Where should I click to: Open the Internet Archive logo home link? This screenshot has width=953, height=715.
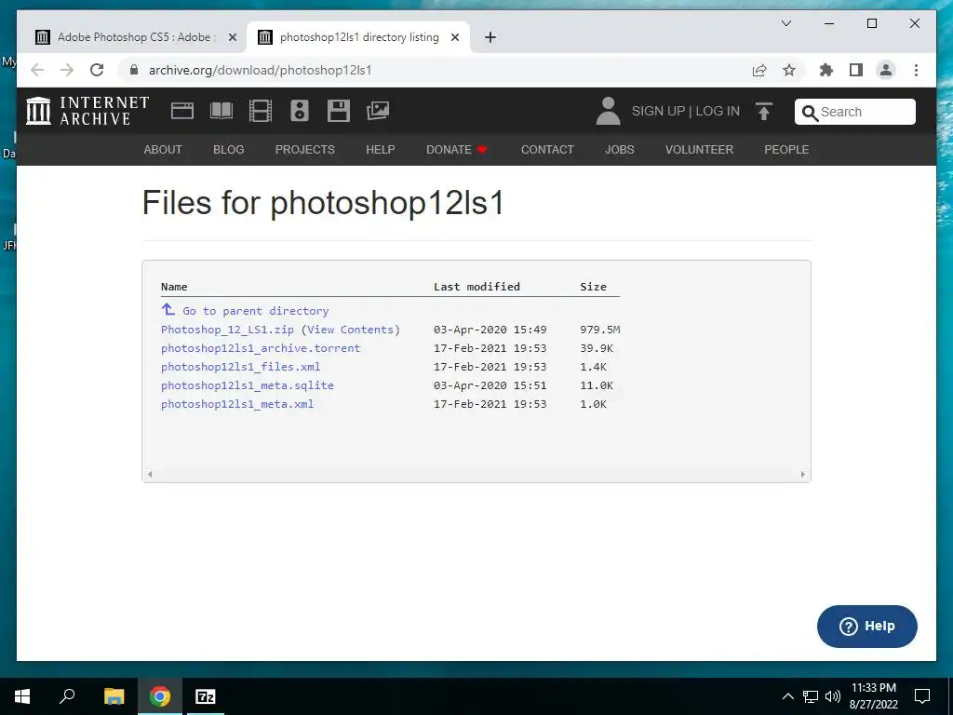click(88, 111)
